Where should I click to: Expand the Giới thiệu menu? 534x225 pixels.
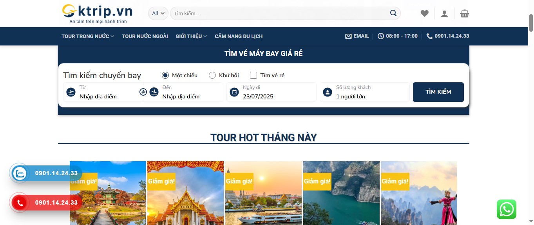click(x=191, y=36)
